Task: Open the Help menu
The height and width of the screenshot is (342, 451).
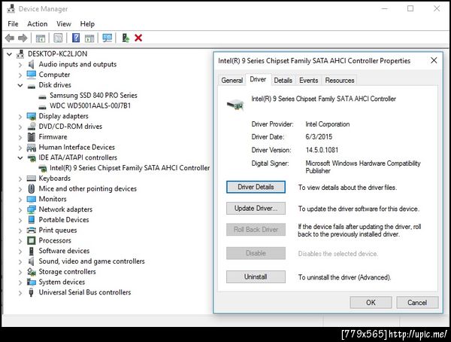Action: [x=87, y=23]
